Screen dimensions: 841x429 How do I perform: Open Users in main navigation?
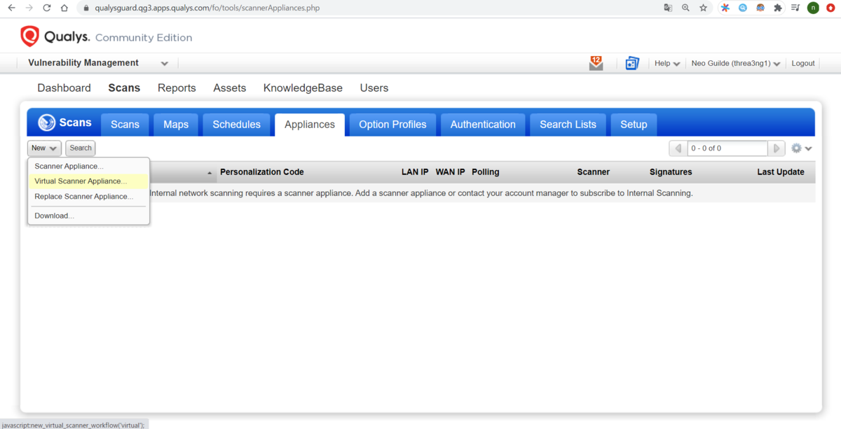tap(374, 88)
